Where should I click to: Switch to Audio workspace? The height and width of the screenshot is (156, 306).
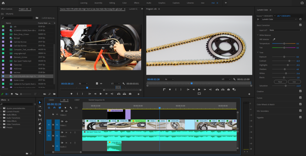pyautogui.click(x=149, y=3)
